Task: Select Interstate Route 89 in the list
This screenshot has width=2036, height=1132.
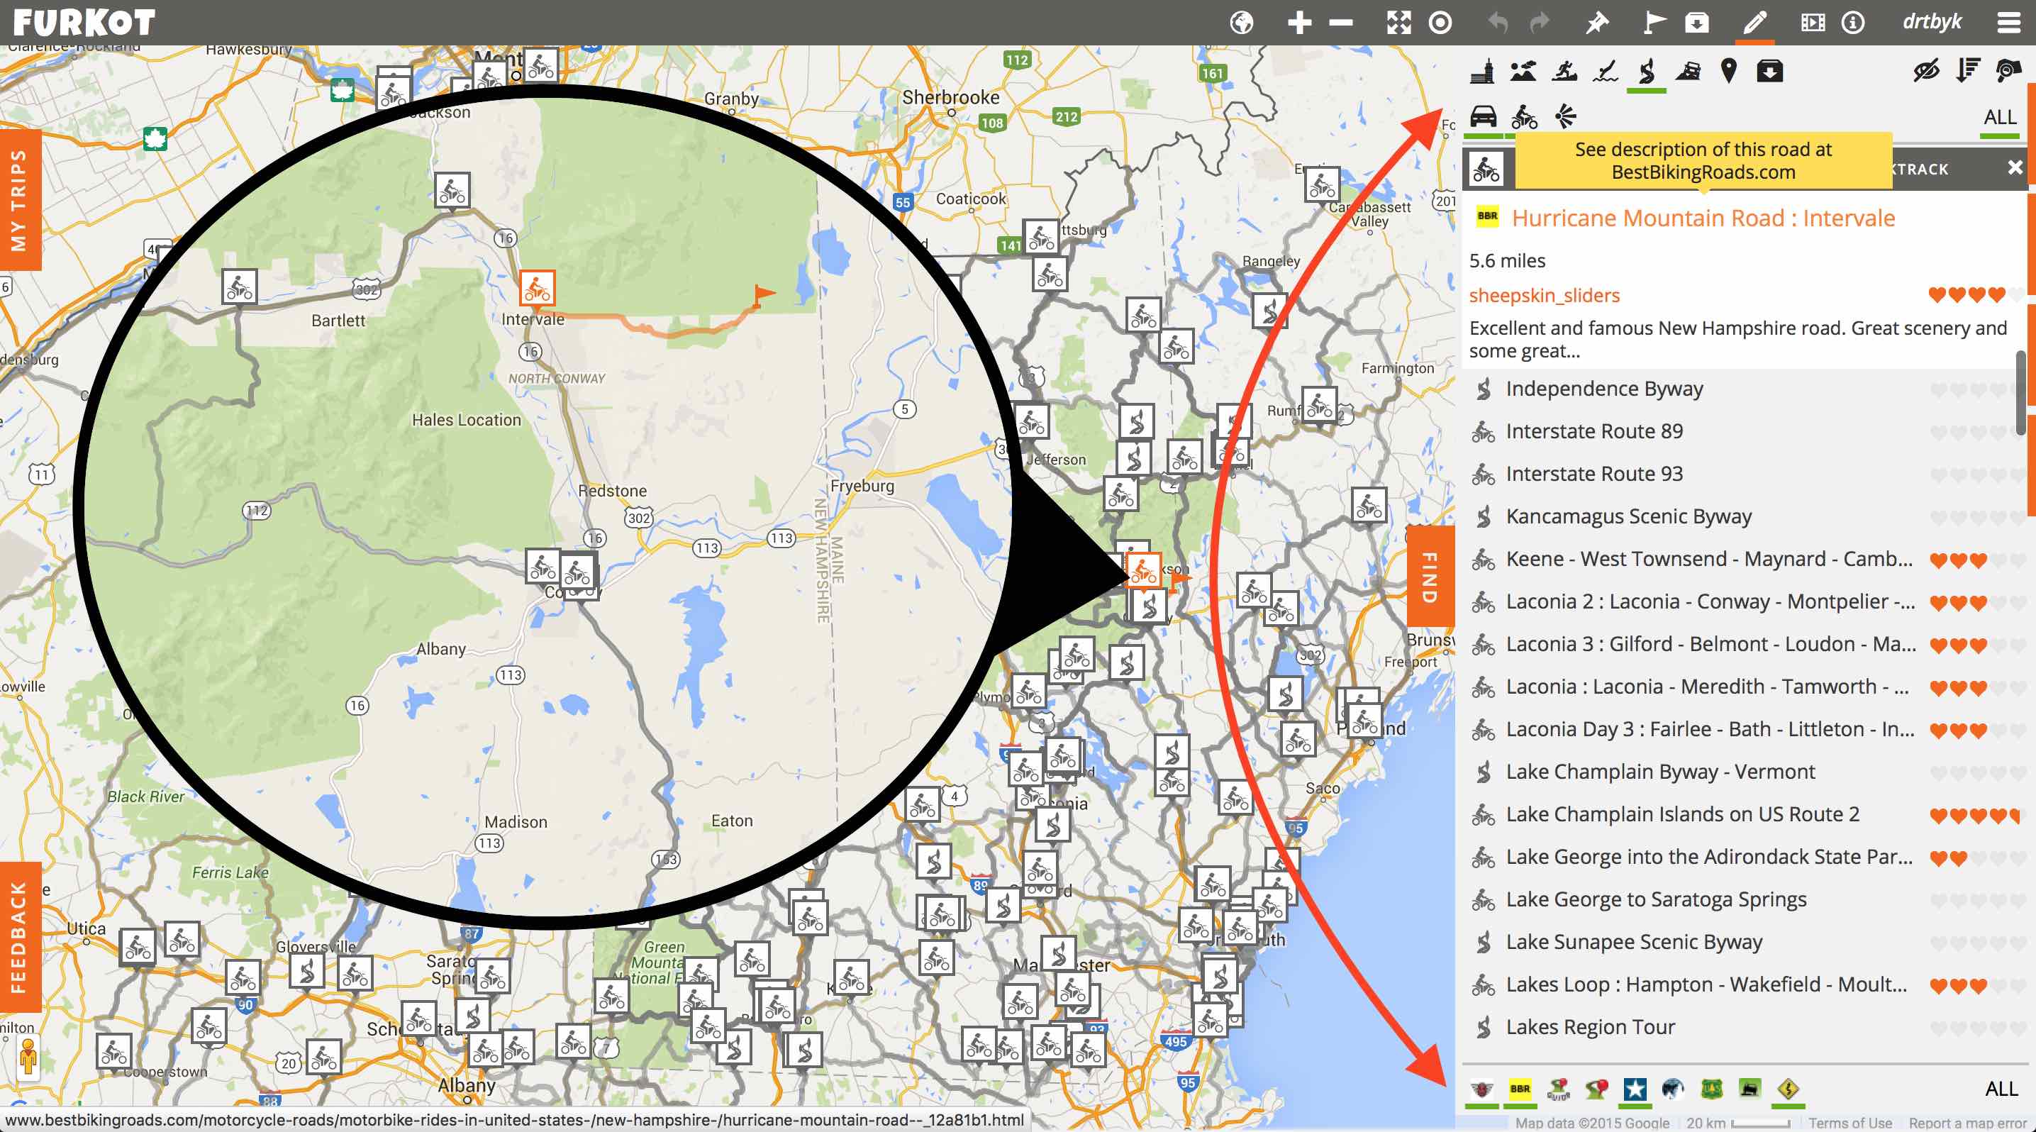Action: (x=1593, y=432)
